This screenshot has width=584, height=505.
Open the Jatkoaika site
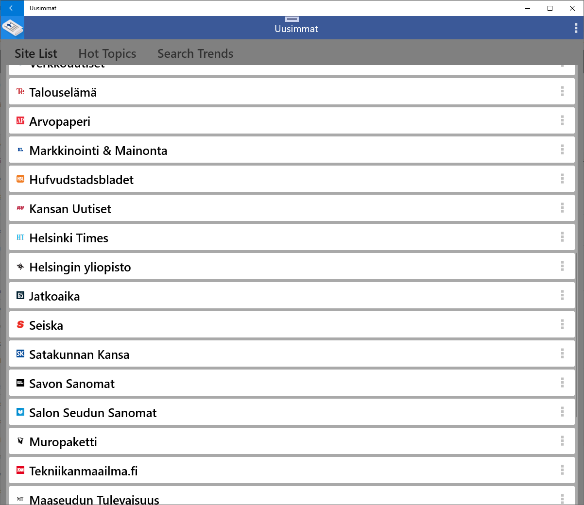(x=292, y=295)
